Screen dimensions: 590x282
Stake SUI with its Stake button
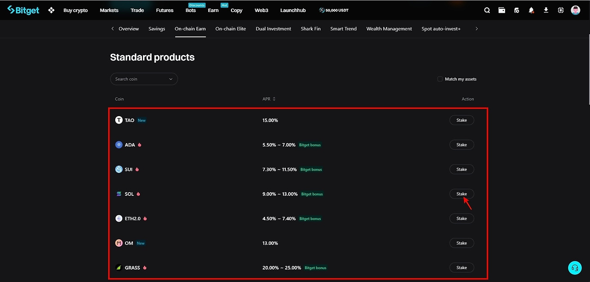click(462, 169)
